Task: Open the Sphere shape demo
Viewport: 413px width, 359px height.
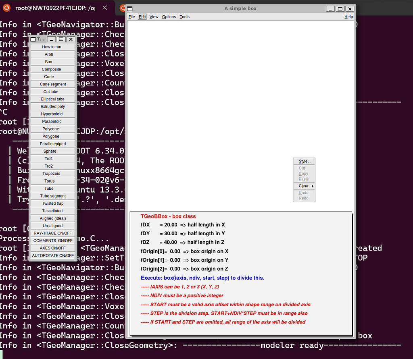Action: tap(52, 151)
